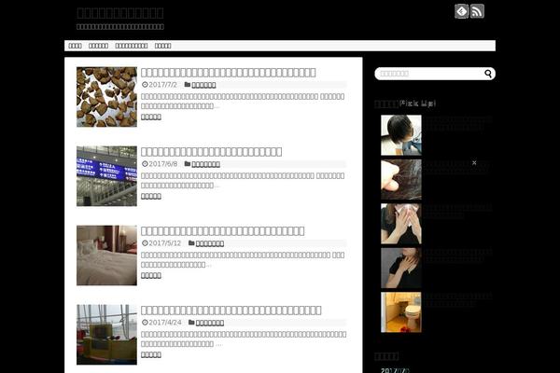The height and width of the screenshot is (373, 560).
Task: Open the hotel bed post thumbnail
Action: (106, 256)
